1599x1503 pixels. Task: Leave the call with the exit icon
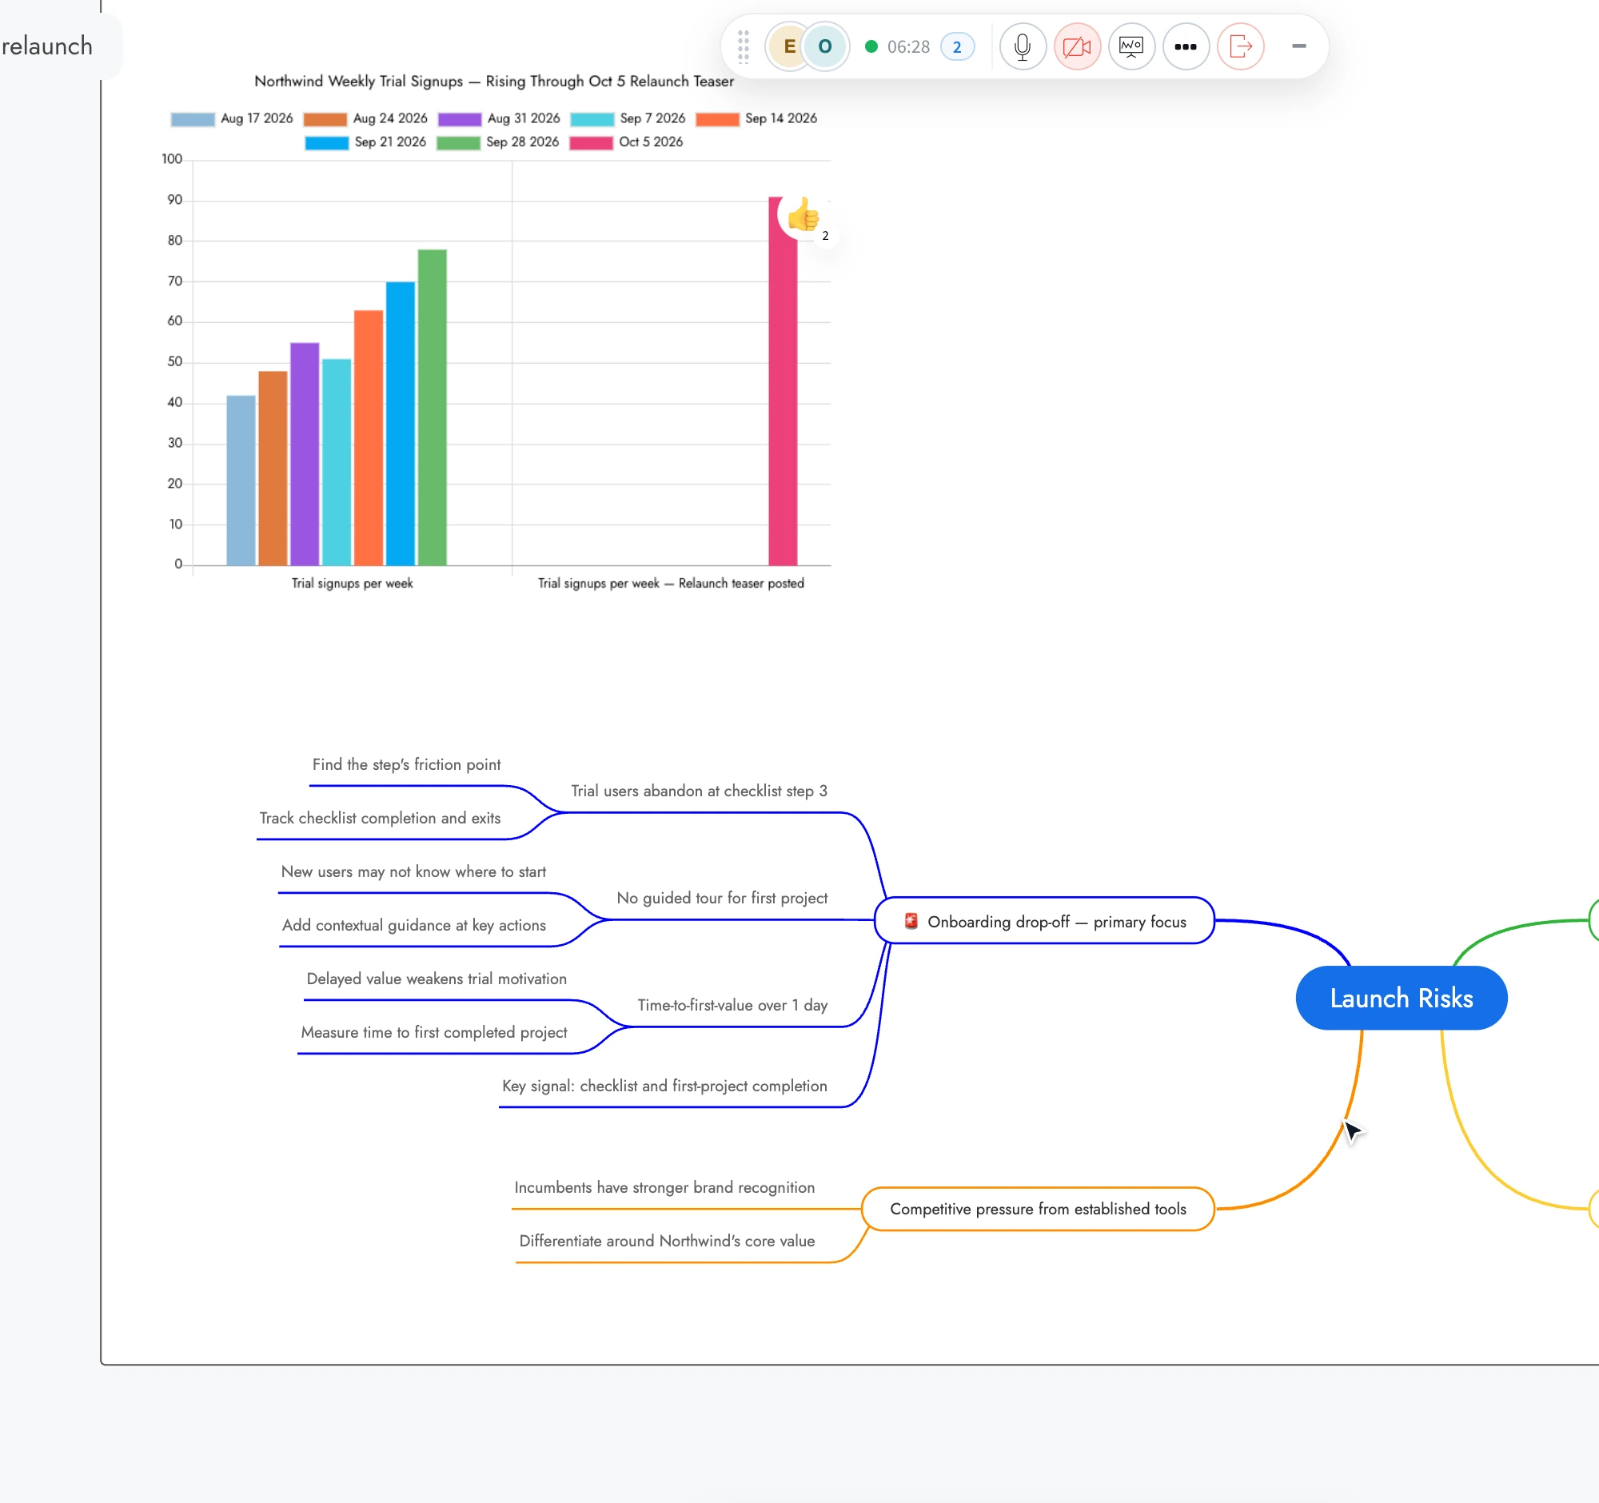coord(1240,46)
